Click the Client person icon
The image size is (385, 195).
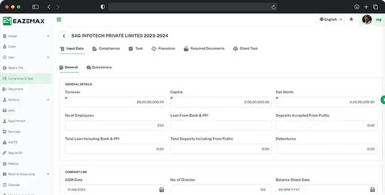[4, 46]
